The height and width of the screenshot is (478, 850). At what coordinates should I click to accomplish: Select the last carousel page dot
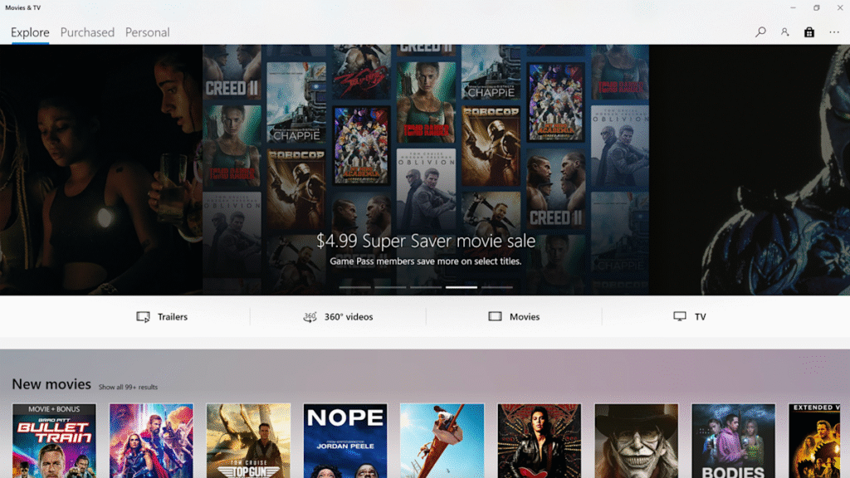[497, 286]
